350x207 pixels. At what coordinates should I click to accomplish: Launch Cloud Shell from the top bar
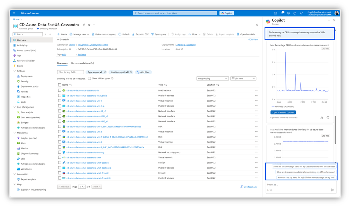[275, 13]
